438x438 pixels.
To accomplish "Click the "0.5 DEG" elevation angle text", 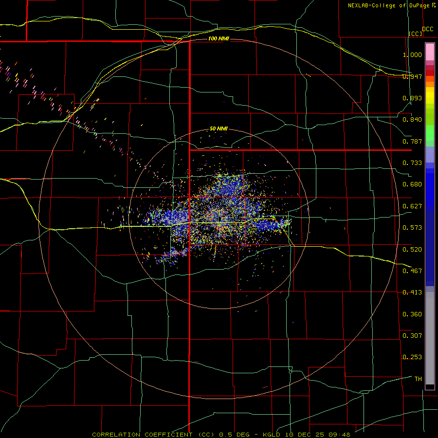I will click(x=235, y=435).
